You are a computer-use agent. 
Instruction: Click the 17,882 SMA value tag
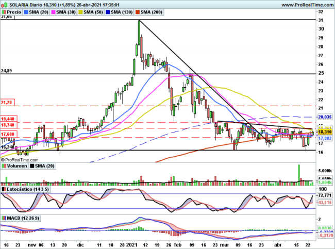coord(325,138)
